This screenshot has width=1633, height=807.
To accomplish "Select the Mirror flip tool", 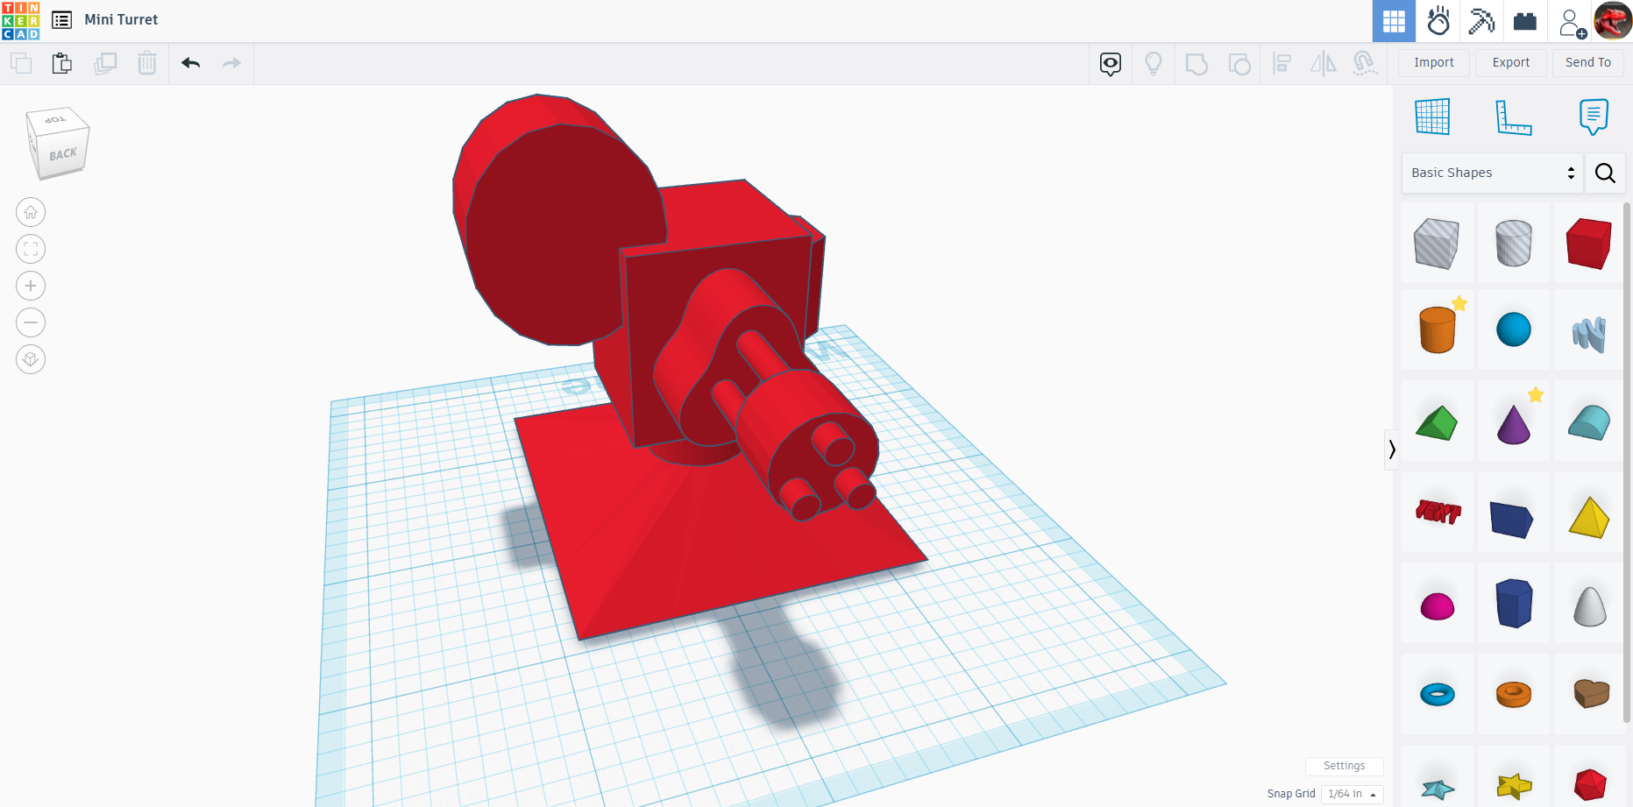I will (1323, 63).
